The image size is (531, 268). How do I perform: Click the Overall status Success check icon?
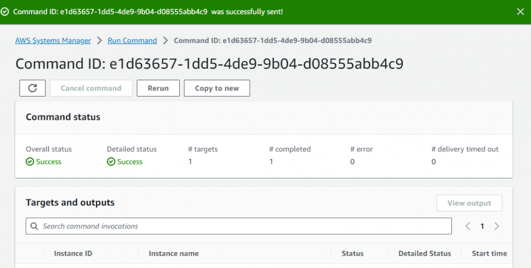30,162
